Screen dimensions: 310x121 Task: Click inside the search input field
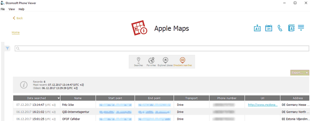pos(162,49)
